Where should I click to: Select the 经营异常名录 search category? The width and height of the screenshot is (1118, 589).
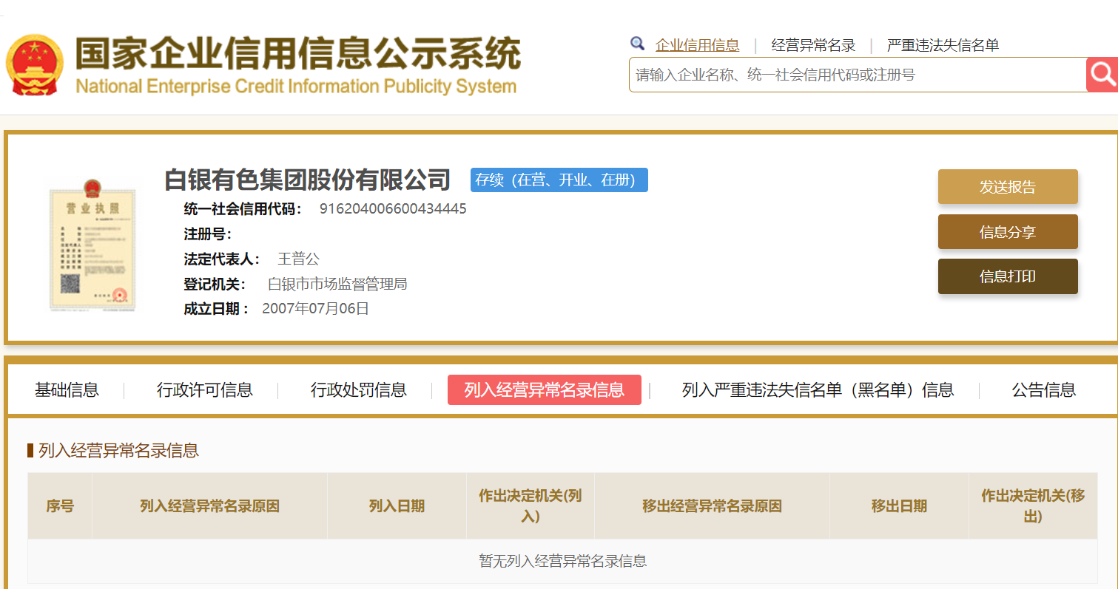[813, 45]
